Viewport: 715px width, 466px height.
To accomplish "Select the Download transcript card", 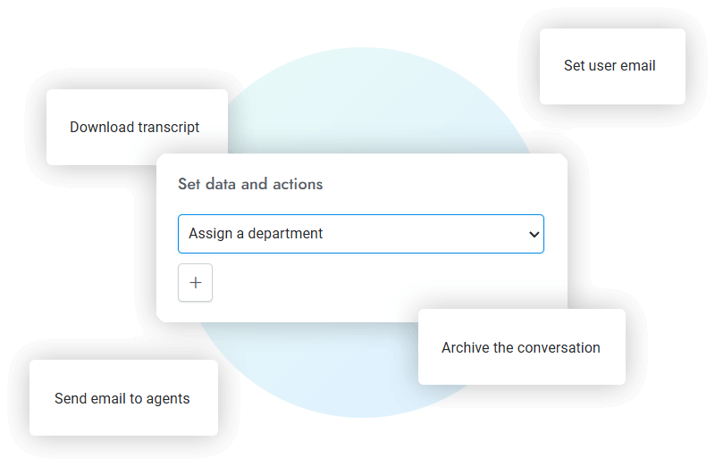I will [x=136, y=127].
